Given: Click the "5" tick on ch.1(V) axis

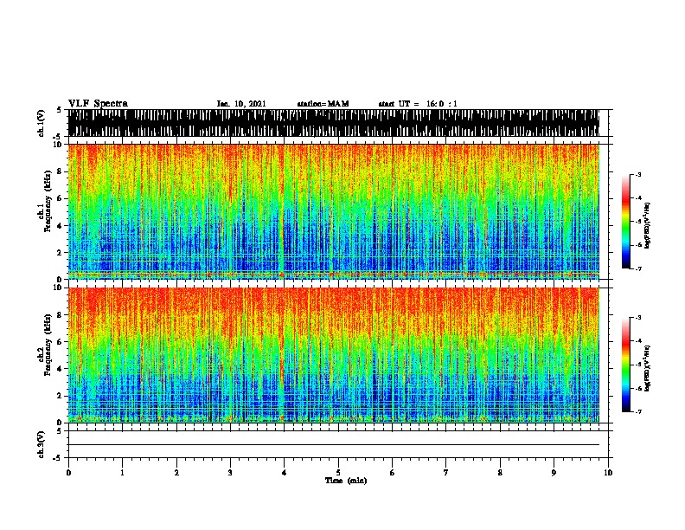Looking at the screenshot, I should [59, 110].
